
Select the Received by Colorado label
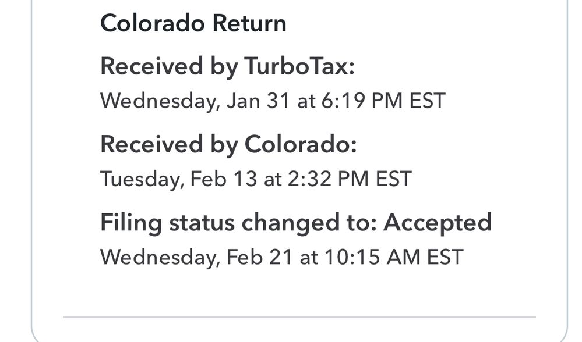[x=228, y=144]
